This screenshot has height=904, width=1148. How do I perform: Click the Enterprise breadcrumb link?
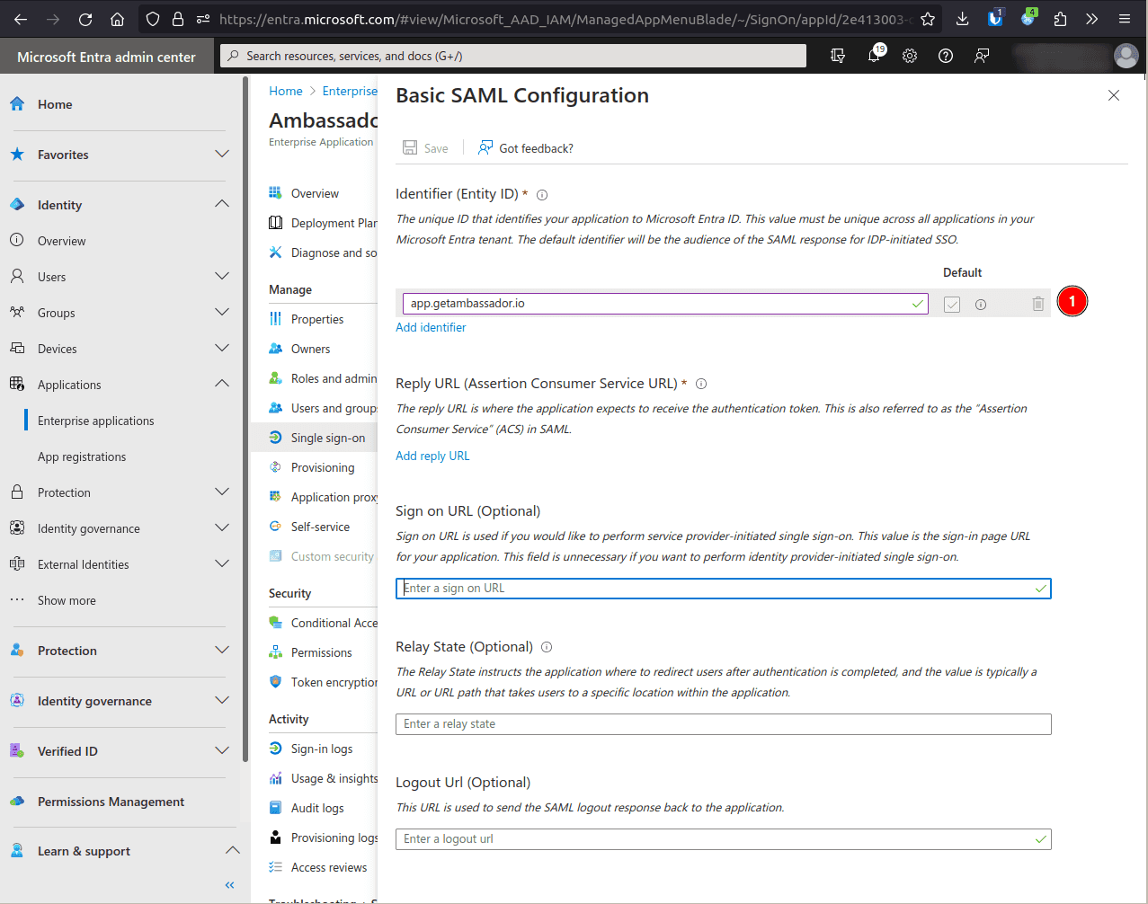[350, 91]
